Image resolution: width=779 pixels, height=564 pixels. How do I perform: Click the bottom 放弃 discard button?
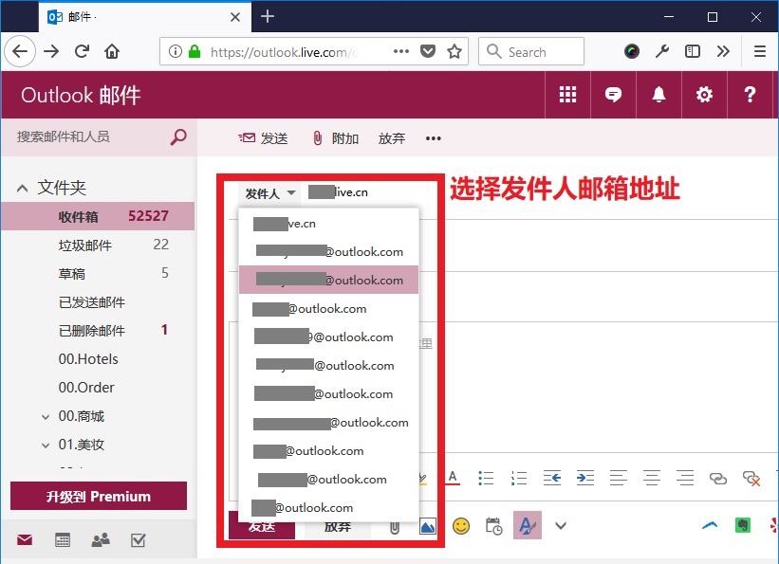pos(338,526)
